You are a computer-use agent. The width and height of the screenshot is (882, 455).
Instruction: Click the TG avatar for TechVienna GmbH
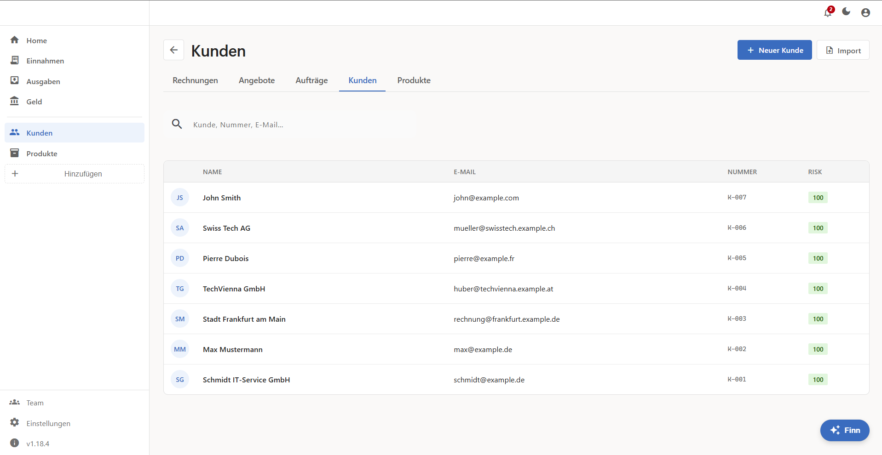(x=180, y=289)
